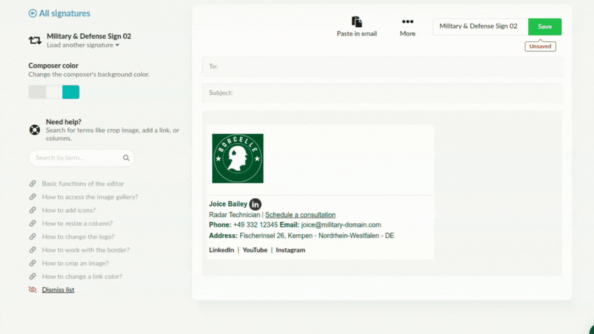Click the back arrow icon on All signatures

[x=32, y=13]
